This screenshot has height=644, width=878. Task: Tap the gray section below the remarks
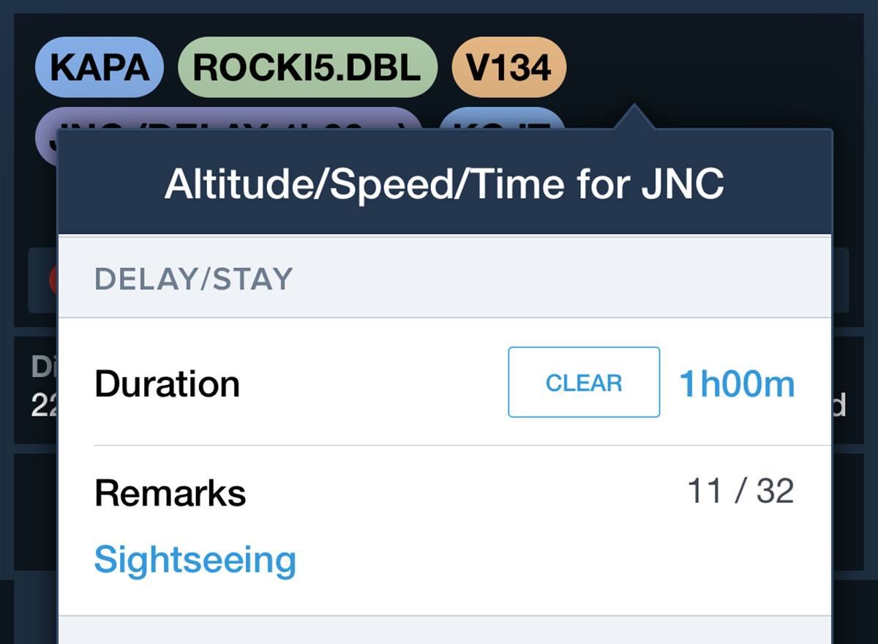click(444, 630)
